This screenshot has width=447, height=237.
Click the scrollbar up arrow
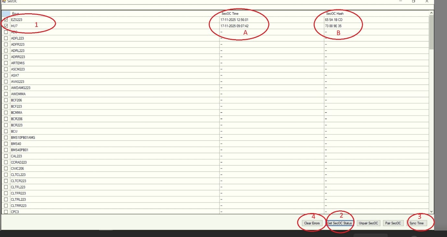coord(431,13)
